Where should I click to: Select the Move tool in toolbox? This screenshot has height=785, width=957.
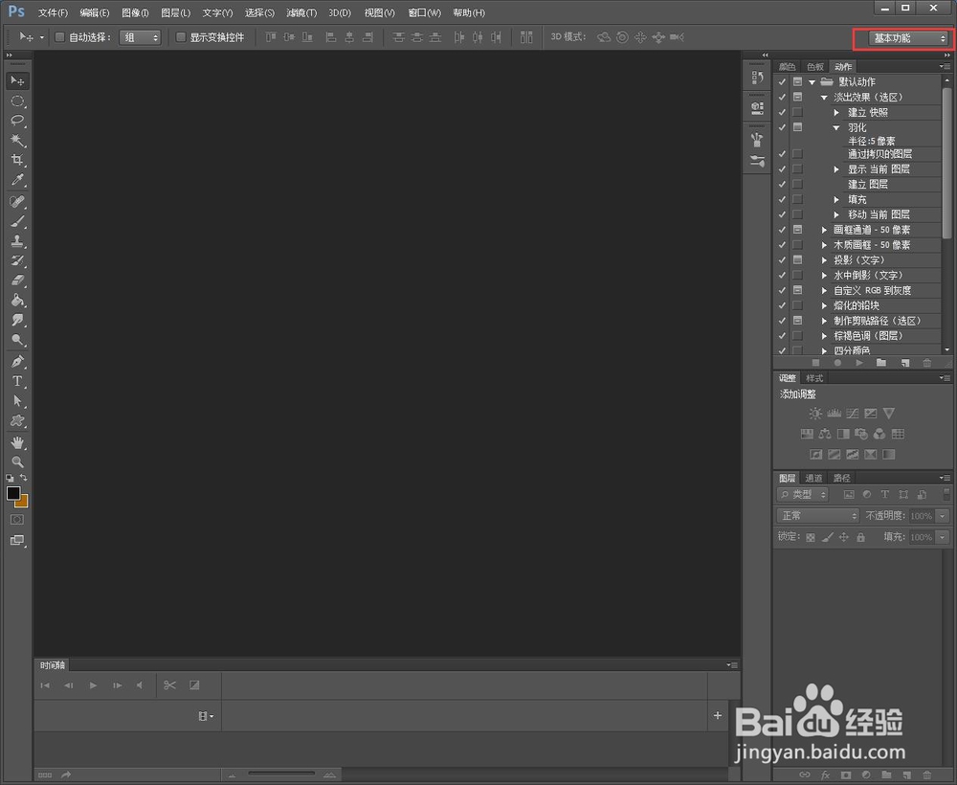click(17, 80)
